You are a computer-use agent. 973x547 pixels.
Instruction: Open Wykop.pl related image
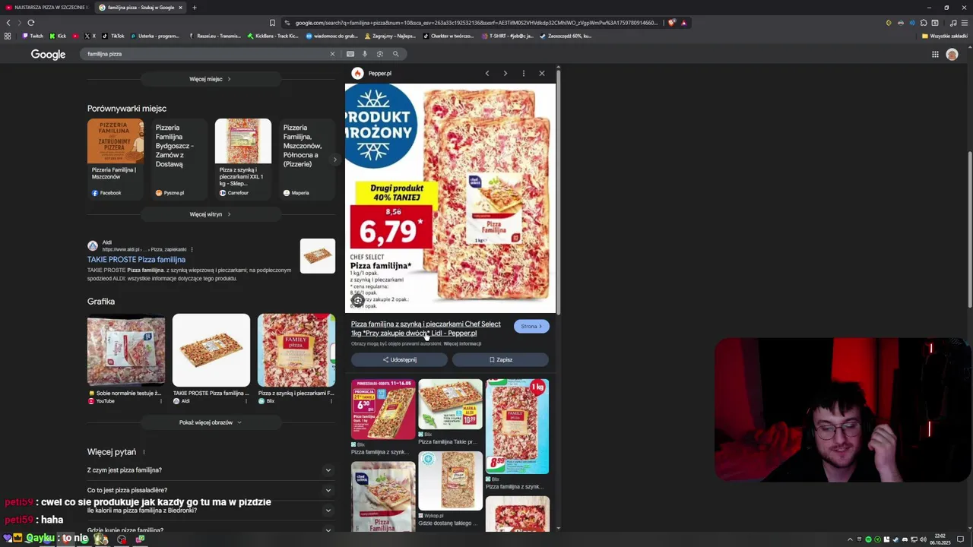click(x=450, y=481)
